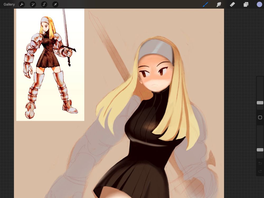Select the Selection tool (S icon)
264x198 pixels.
coord(44,4)
